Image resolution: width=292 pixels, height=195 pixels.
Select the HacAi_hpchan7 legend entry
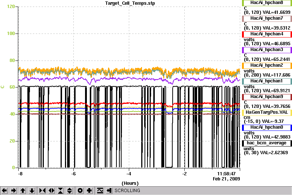267,18
